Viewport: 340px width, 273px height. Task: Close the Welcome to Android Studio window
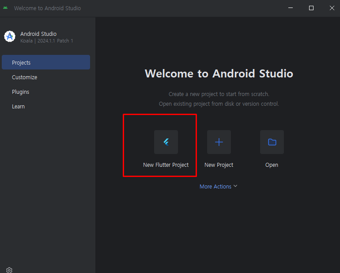[332, 8]
